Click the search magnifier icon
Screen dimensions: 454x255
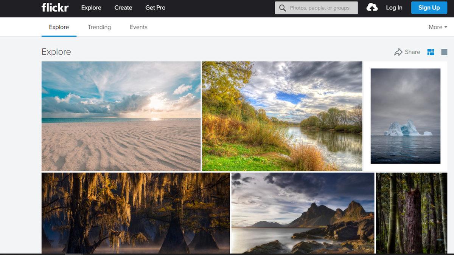[282, 8]
